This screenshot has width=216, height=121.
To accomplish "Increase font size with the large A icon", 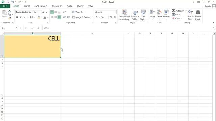I will pos(43,12).
